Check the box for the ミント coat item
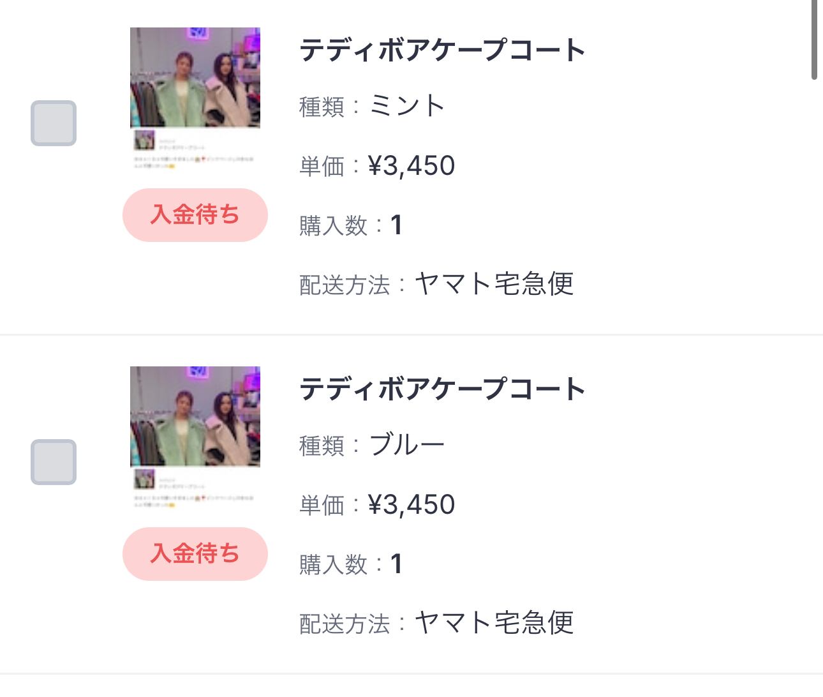The image size is (823, 697). (x=54, y=123)
